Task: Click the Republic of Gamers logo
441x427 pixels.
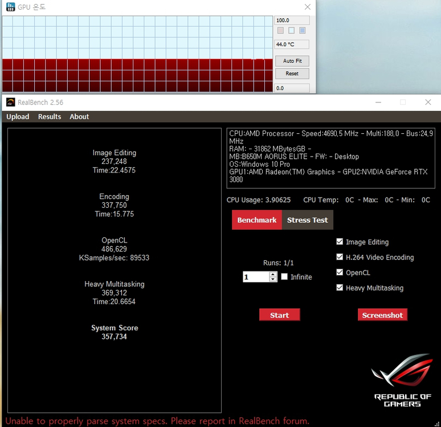Action: (x=402, y=380)
